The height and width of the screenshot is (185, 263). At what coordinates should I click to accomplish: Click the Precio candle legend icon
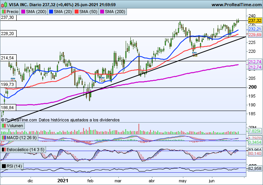pos(3,12)
